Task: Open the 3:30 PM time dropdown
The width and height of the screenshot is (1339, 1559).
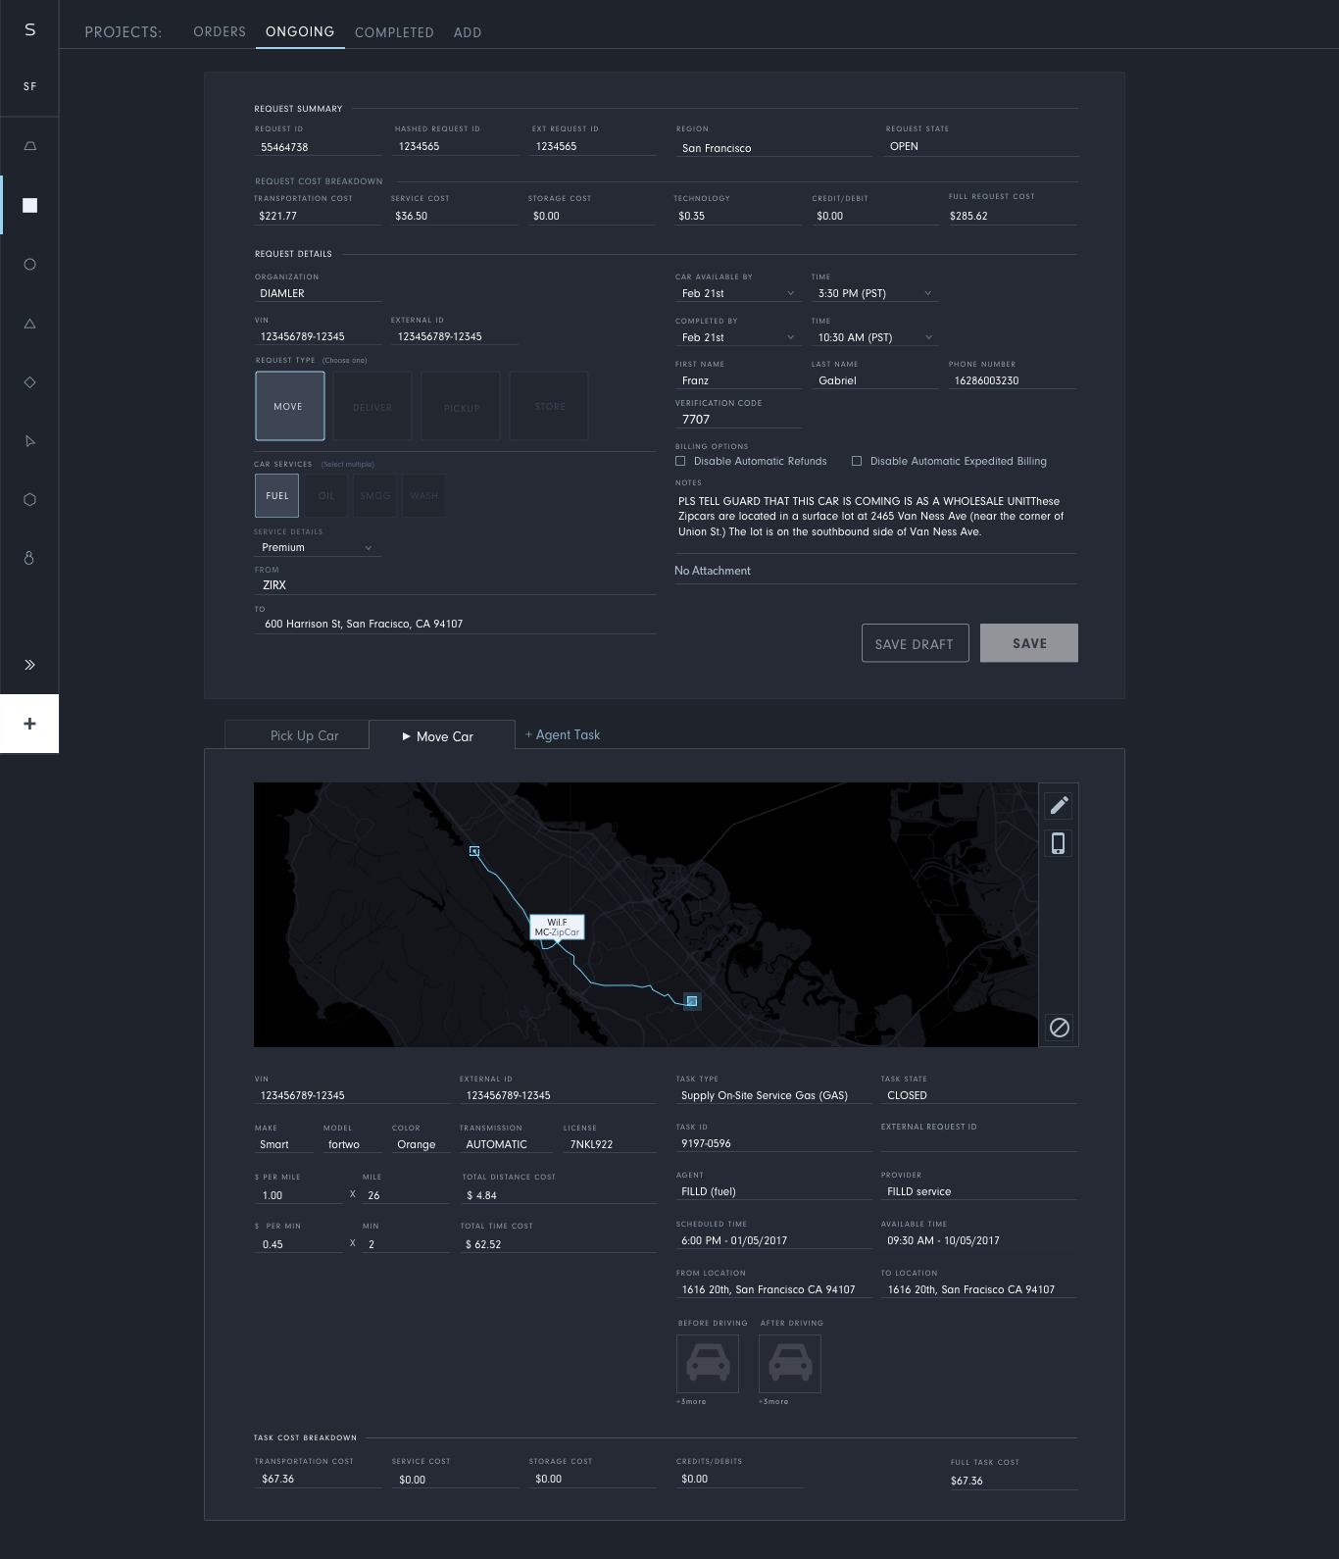Action: 875,293
